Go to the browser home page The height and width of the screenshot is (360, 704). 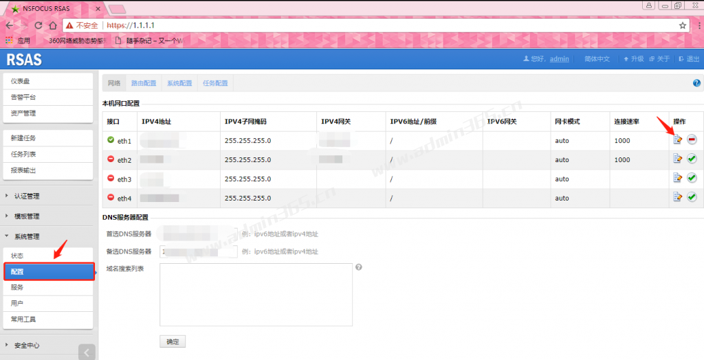click(x=52, y=25)
